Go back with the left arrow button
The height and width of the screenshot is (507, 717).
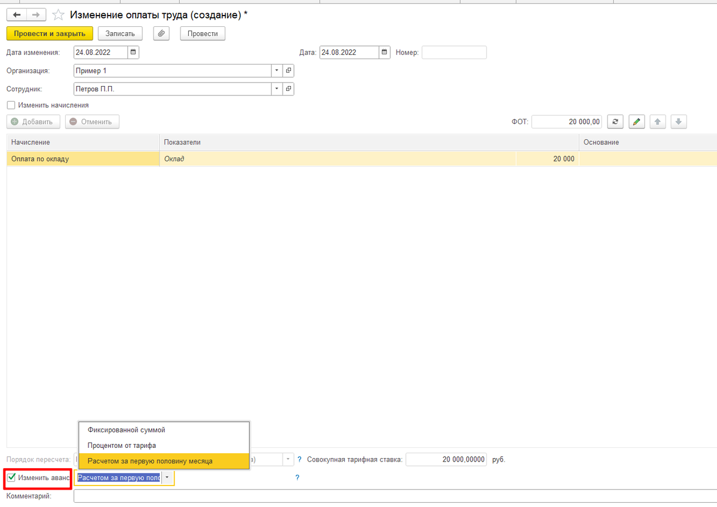point(16,14)
